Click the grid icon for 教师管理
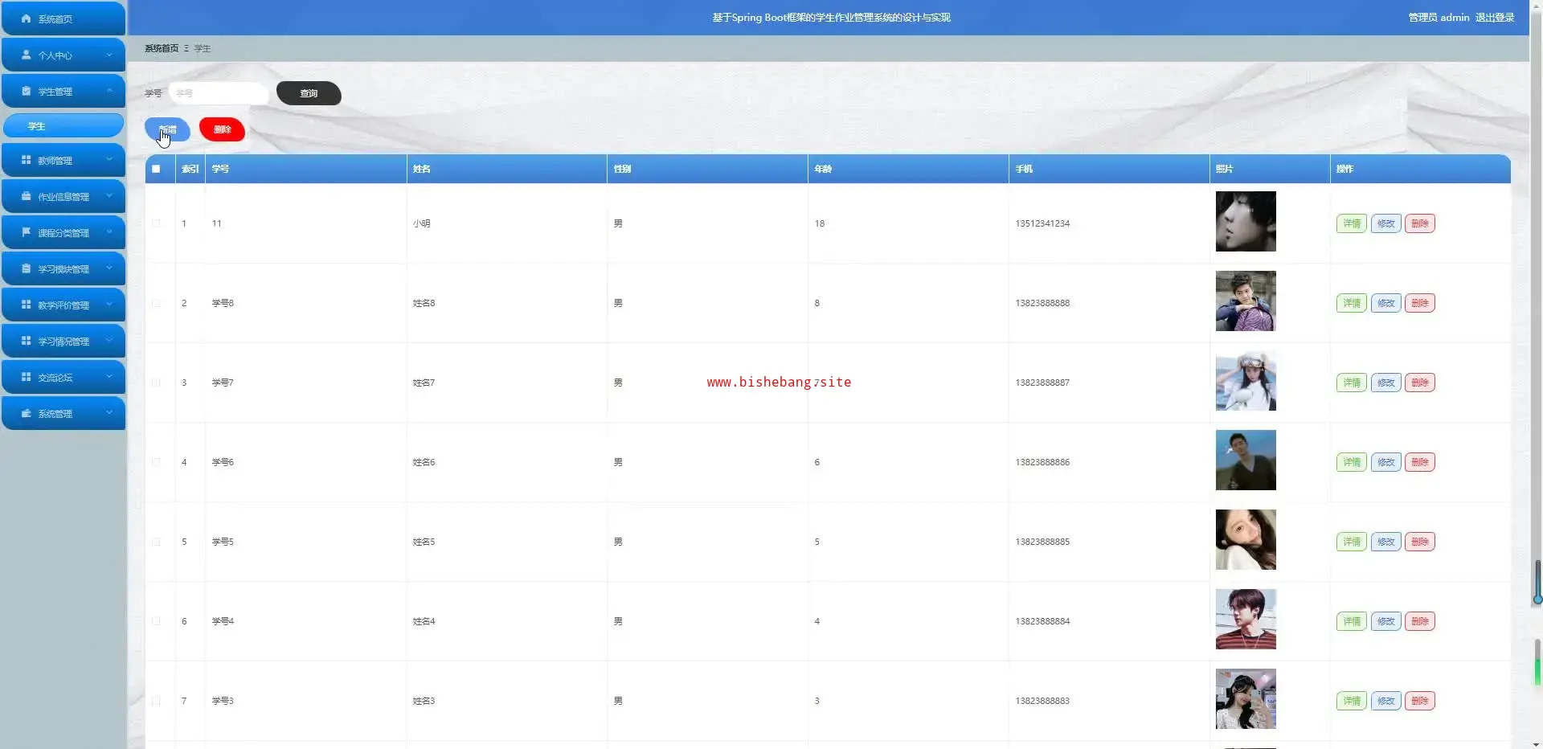This screenshot has height=749, width=1543. coord(26,160)
